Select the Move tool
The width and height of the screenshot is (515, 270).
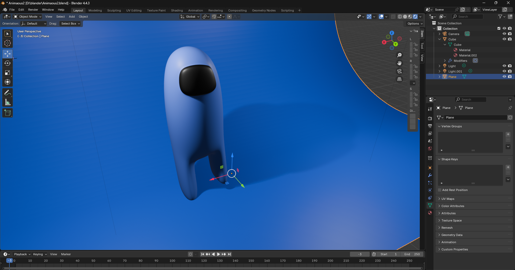(8, 54)
